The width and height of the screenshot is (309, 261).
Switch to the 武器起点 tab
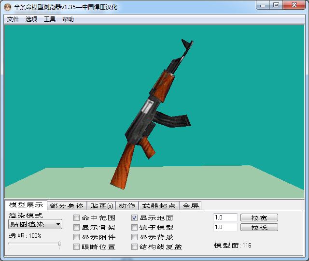point(159,206)
